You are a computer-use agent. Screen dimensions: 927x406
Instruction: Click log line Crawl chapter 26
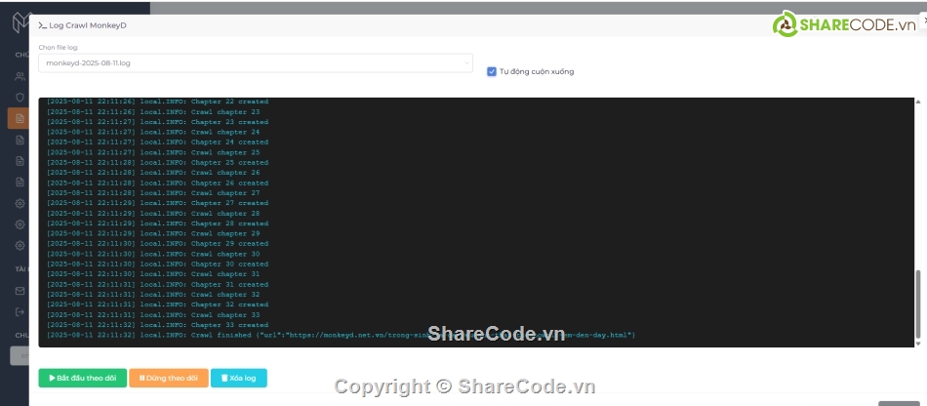(153, 173)
